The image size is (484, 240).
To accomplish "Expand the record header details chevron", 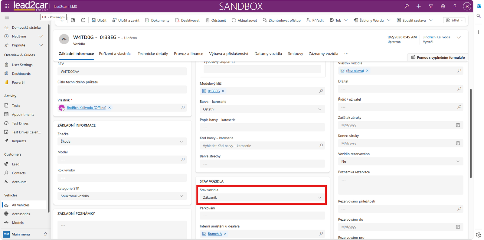I will [459, 37].
